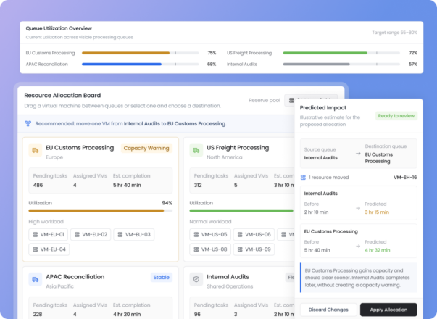Click Apply Allocation button
437x319 pixels.
tap(388, 310)
